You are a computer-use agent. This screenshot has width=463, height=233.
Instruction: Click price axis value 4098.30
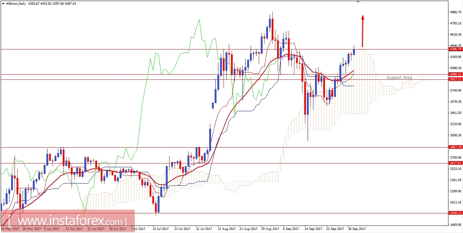tap(456, 68)
